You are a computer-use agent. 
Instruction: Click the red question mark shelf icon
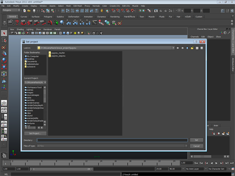17,23
